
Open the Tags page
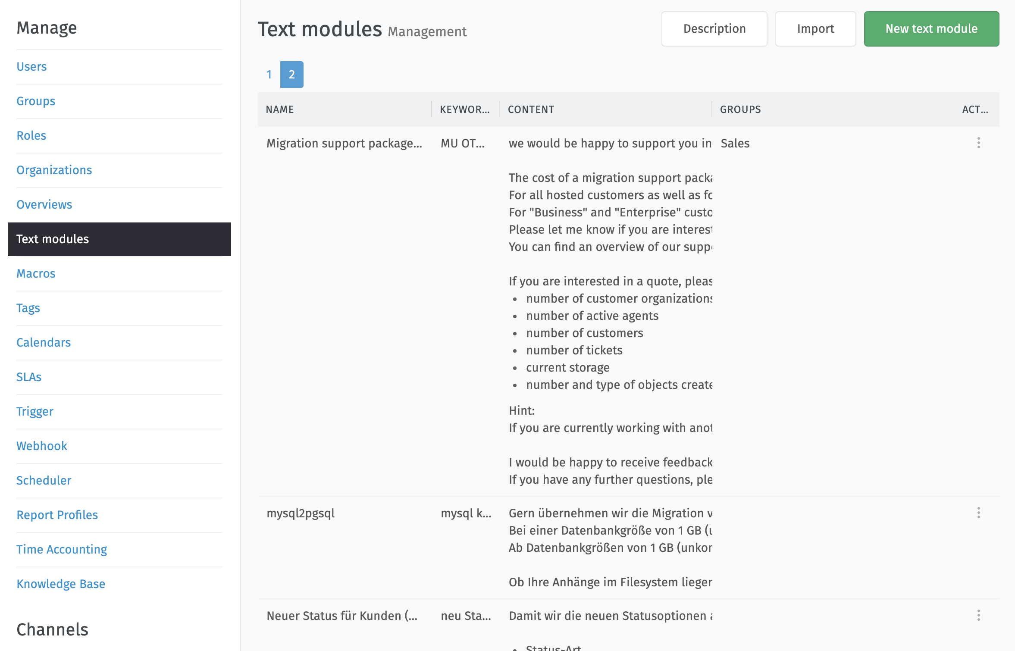click(28, 308)
